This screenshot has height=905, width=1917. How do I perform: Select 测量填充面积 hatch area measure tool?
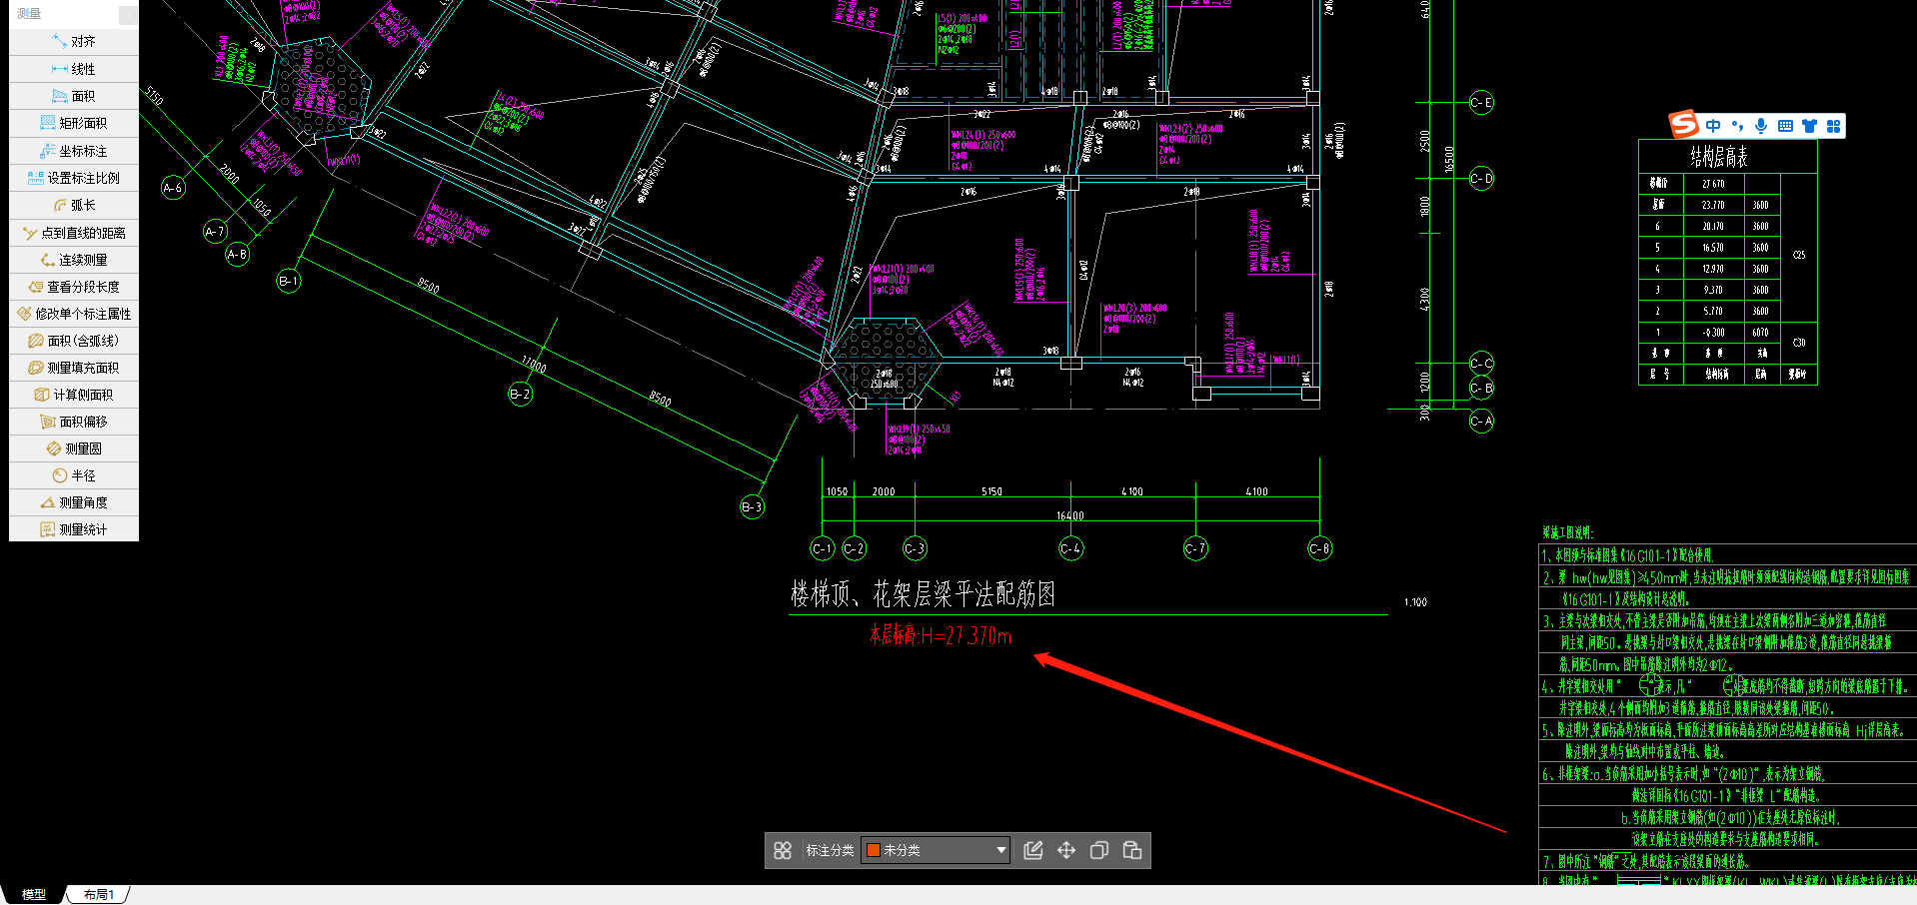74,368
